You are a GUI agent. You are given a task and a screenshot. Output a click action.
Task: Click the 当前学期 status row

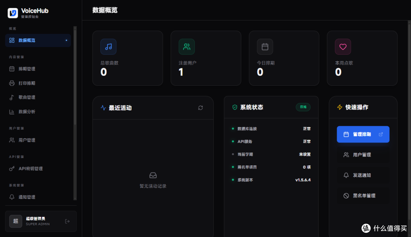point(271,154)
